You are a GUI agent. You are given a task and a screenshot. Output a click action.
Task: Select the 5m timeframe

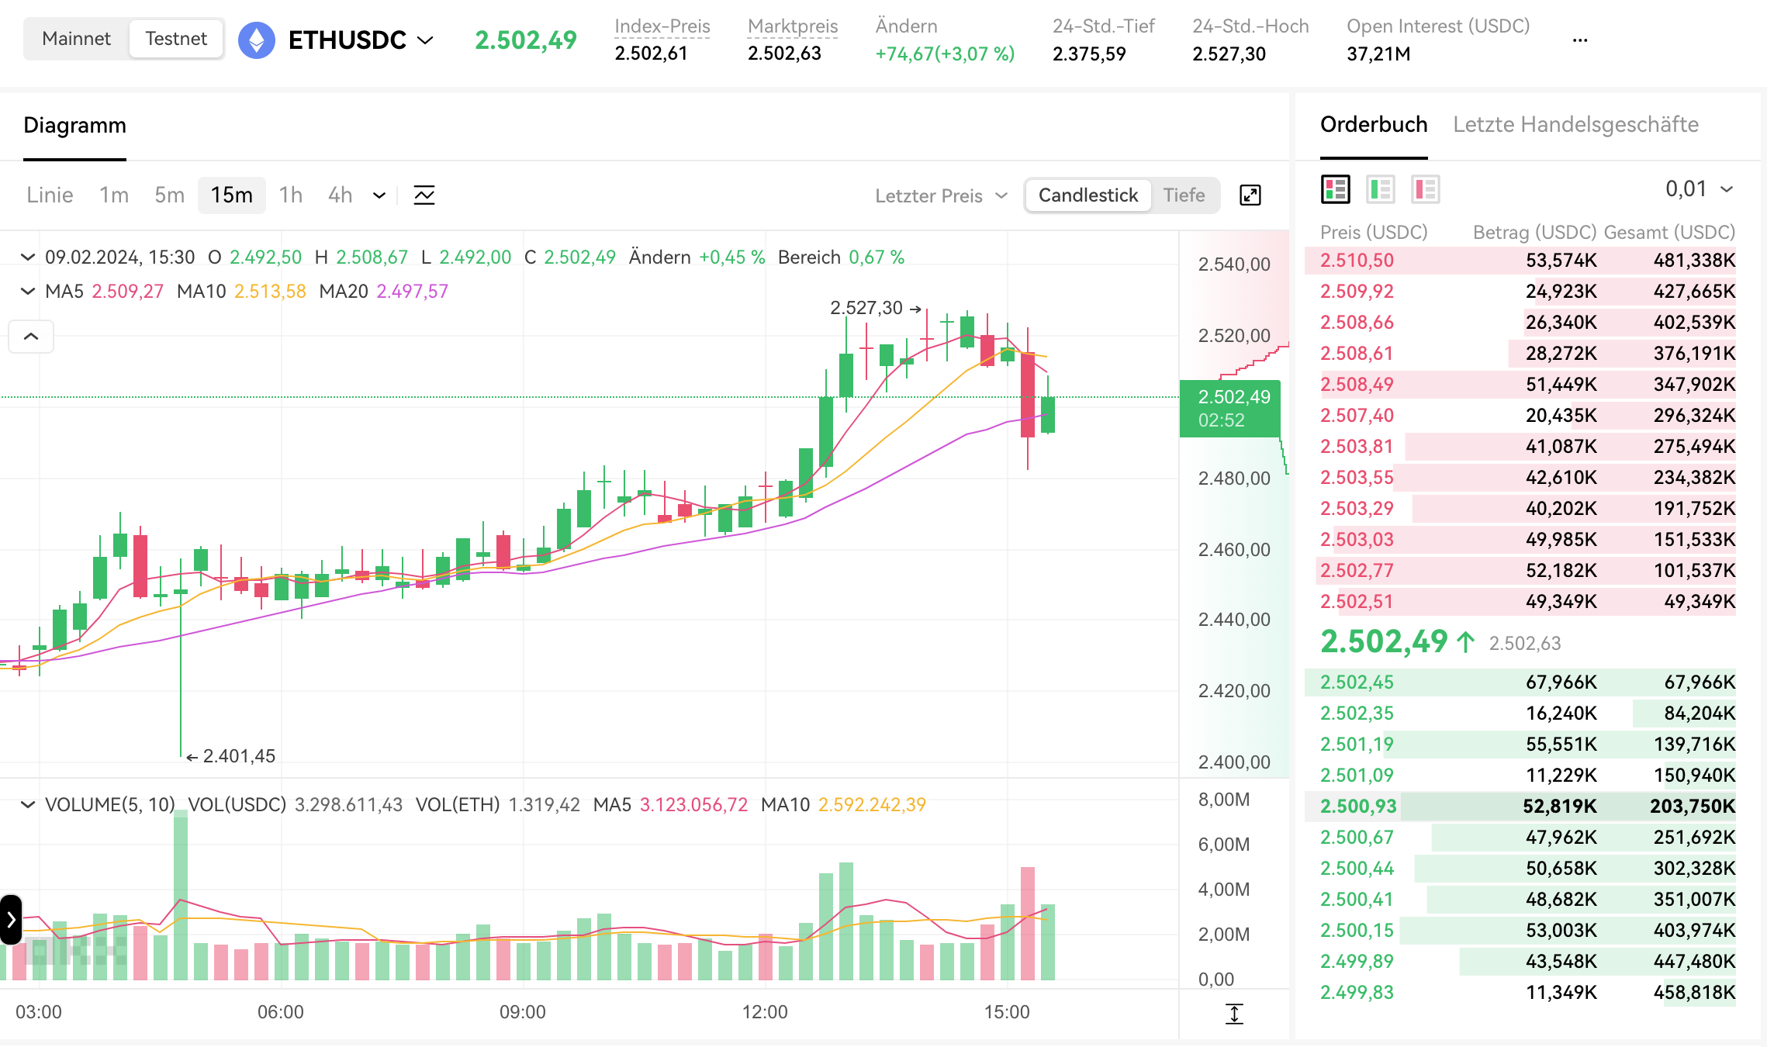point(169,195)
